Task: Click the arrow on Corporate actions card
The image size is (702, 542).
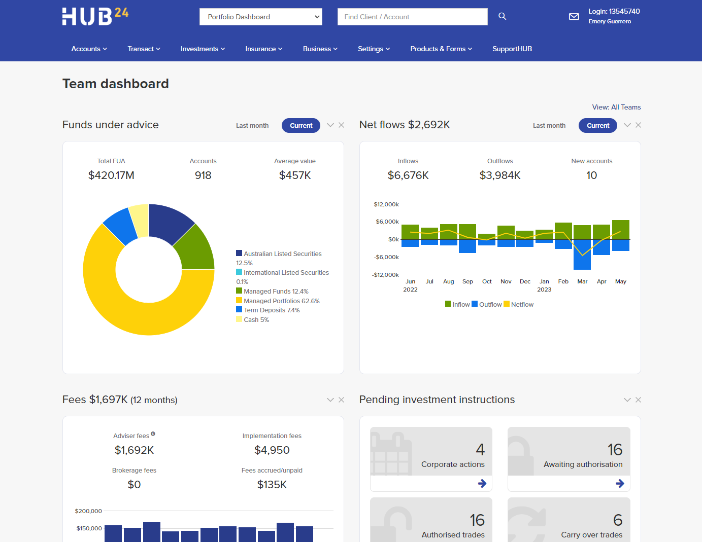Action: [x=481, y=484]
